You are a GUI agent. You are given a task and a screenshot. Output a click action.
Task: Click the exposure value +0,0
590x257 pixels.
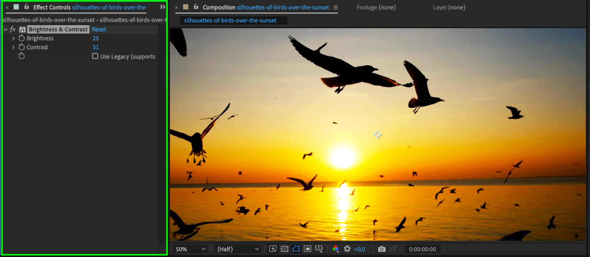[x=359, y=249]
